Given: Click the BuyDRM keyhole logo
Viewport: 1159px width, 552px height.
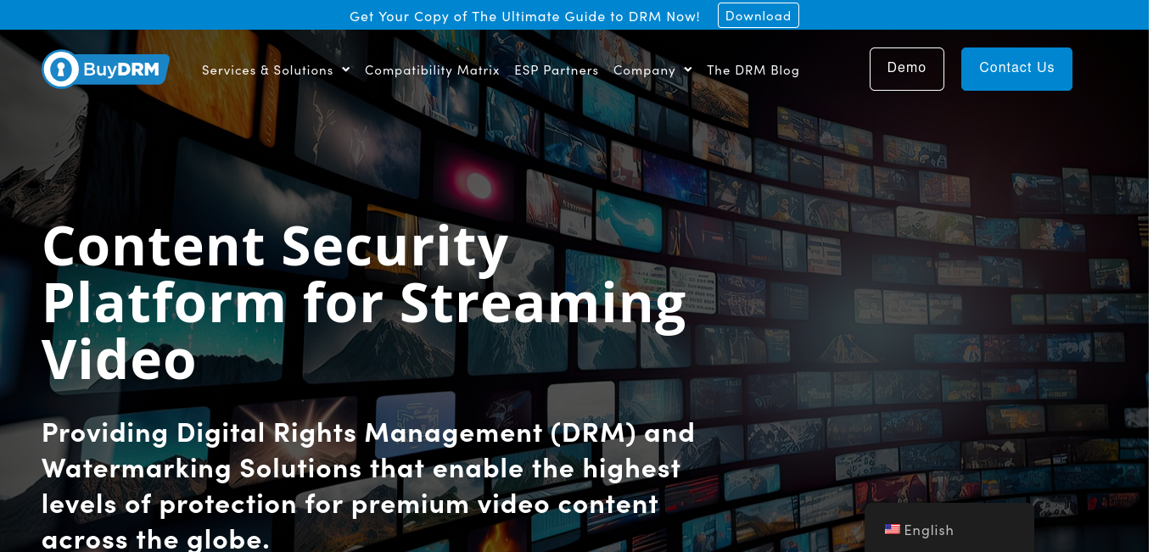Looking at the screenshot, I should click(105, 70).
